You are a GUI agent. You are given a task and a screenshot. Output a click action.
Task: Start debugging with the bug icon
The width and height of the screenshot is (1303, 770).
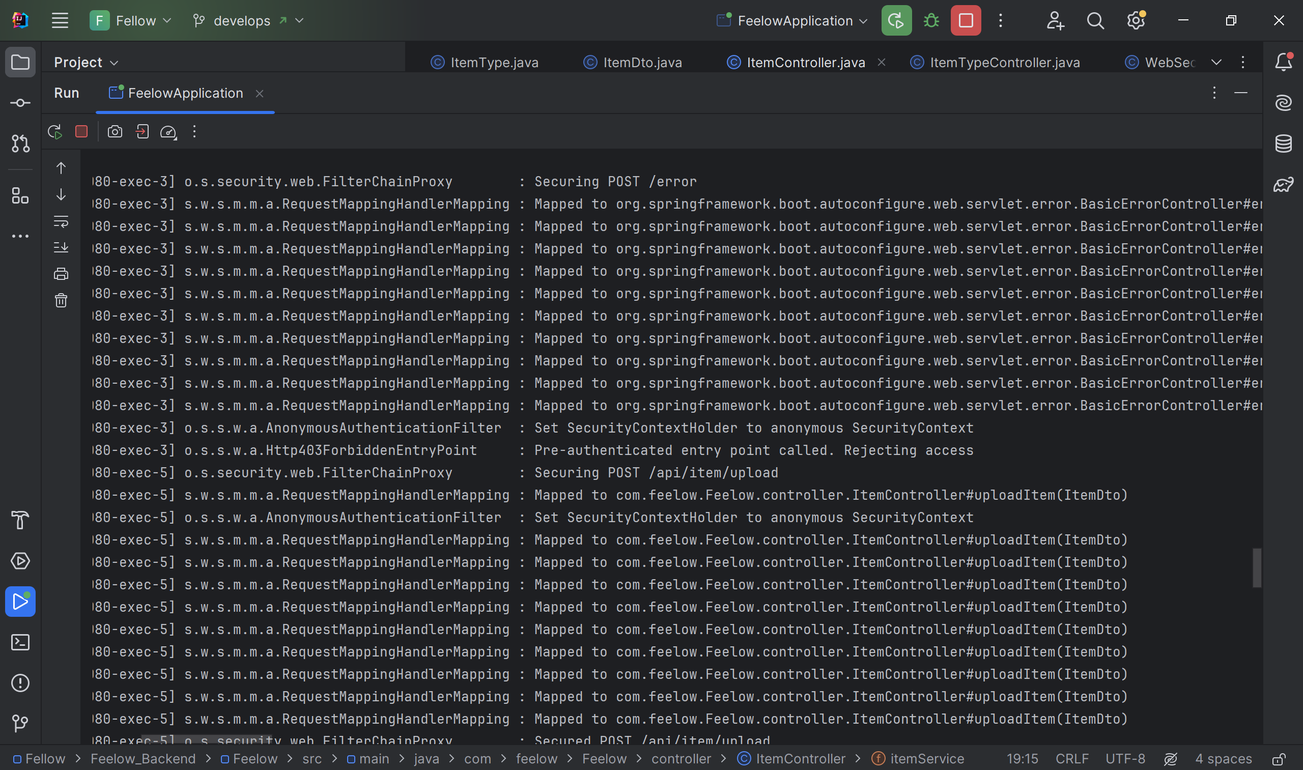click(931, 21)
